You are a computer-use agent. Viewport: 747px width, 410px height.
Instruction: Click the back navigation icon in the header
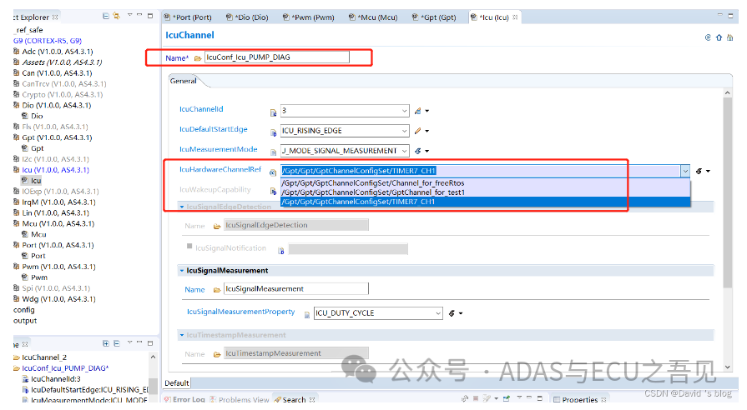(708, 37)
